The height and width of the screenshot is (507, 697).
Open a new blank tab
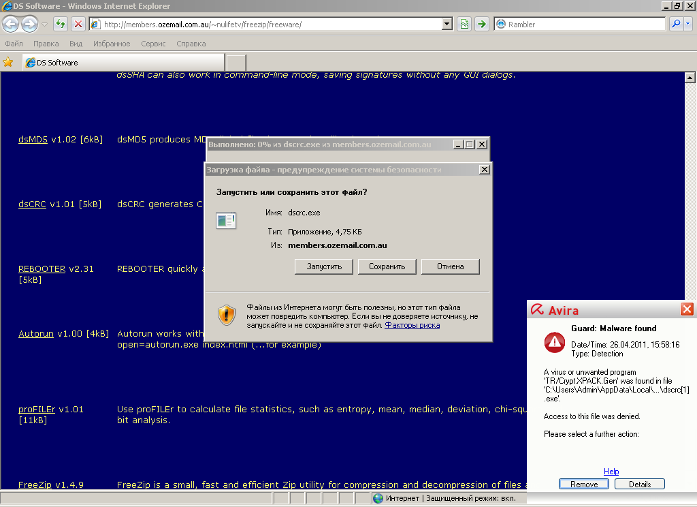[x=236, y=63]
